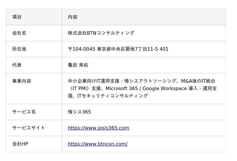Screen dimensions: 237x161
Task: Select the サービスサイト row label
Action: 29,128
